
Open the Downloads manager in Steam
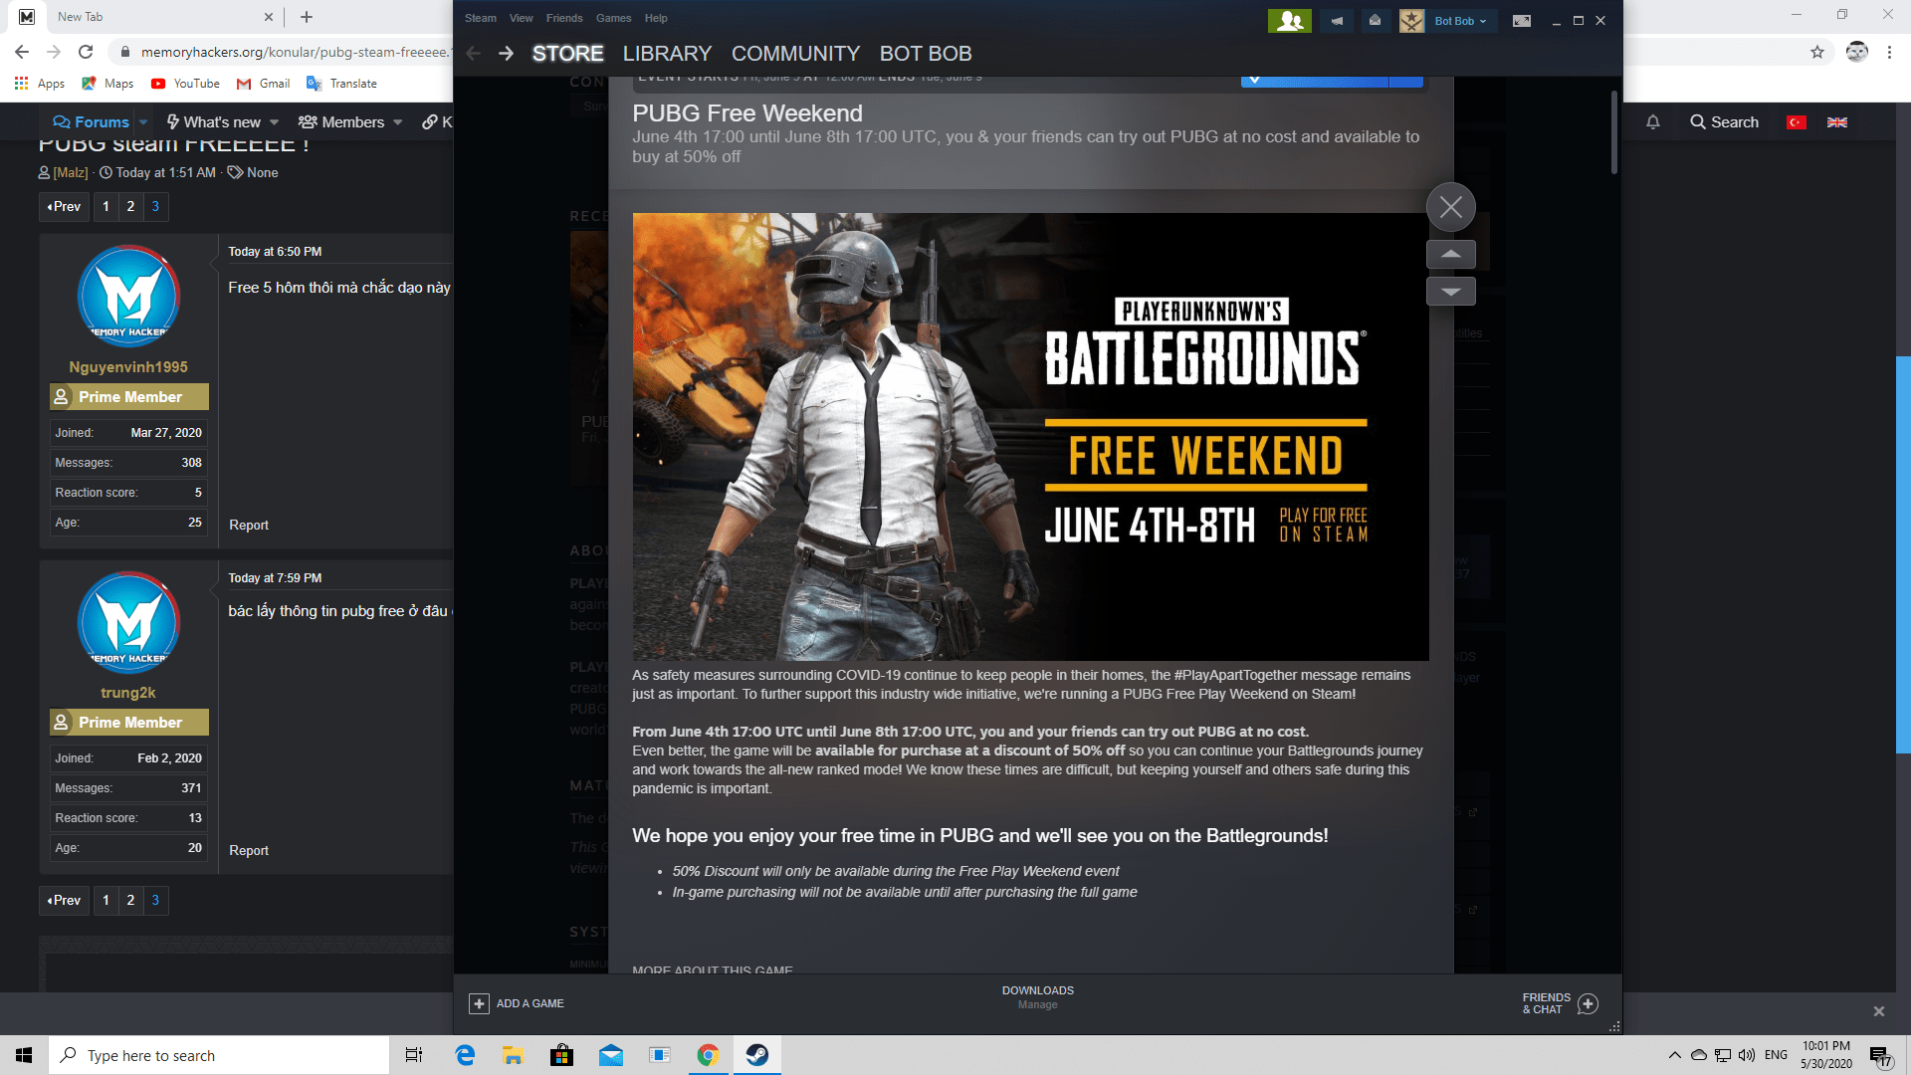1037,997
